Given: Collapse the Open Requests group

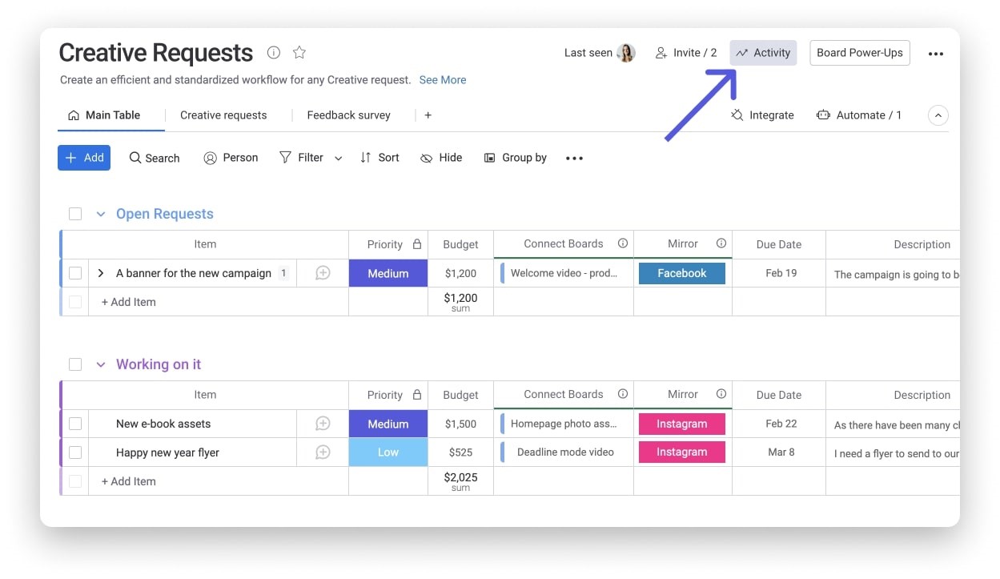Looking at the screenshot, I should [101, 214].
